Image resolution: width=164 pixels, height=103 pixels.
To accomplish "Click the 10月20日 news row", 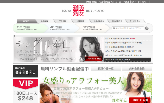I will (x=127, y=55).
